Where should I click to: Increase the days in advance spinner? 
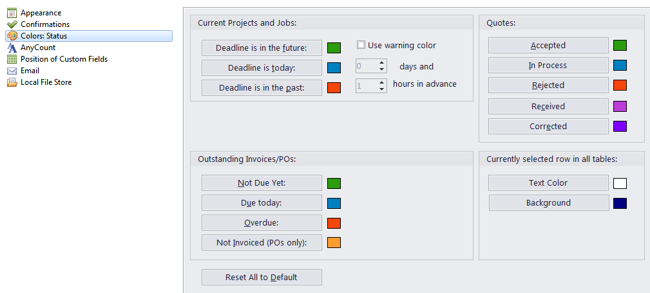coord(382,63)
